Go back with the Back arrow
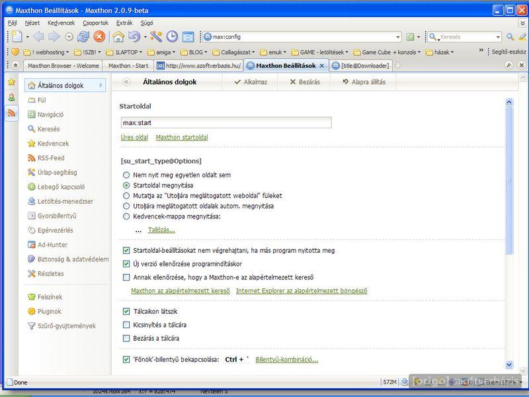This screenshot has width=529, height=397. [38, 36]
